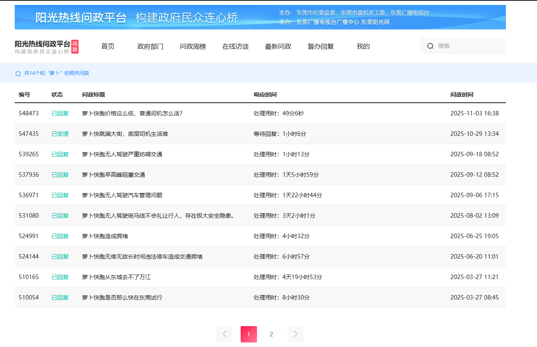The width and height of the screenshot is (537, 347).
Task: Click the search magnifier icon
Action: [430, 46]
